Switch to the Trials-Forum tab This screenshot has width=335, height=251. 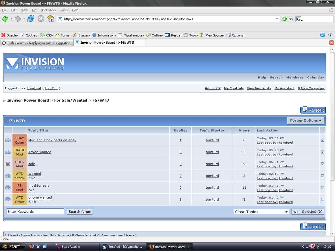tap(37, 43)
